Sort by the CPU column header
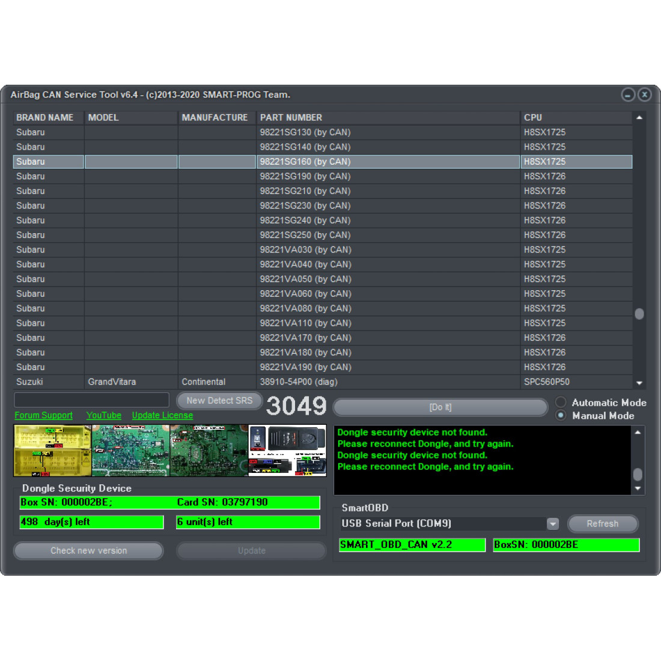The image size is (661, 661). [x=533, y=118]
